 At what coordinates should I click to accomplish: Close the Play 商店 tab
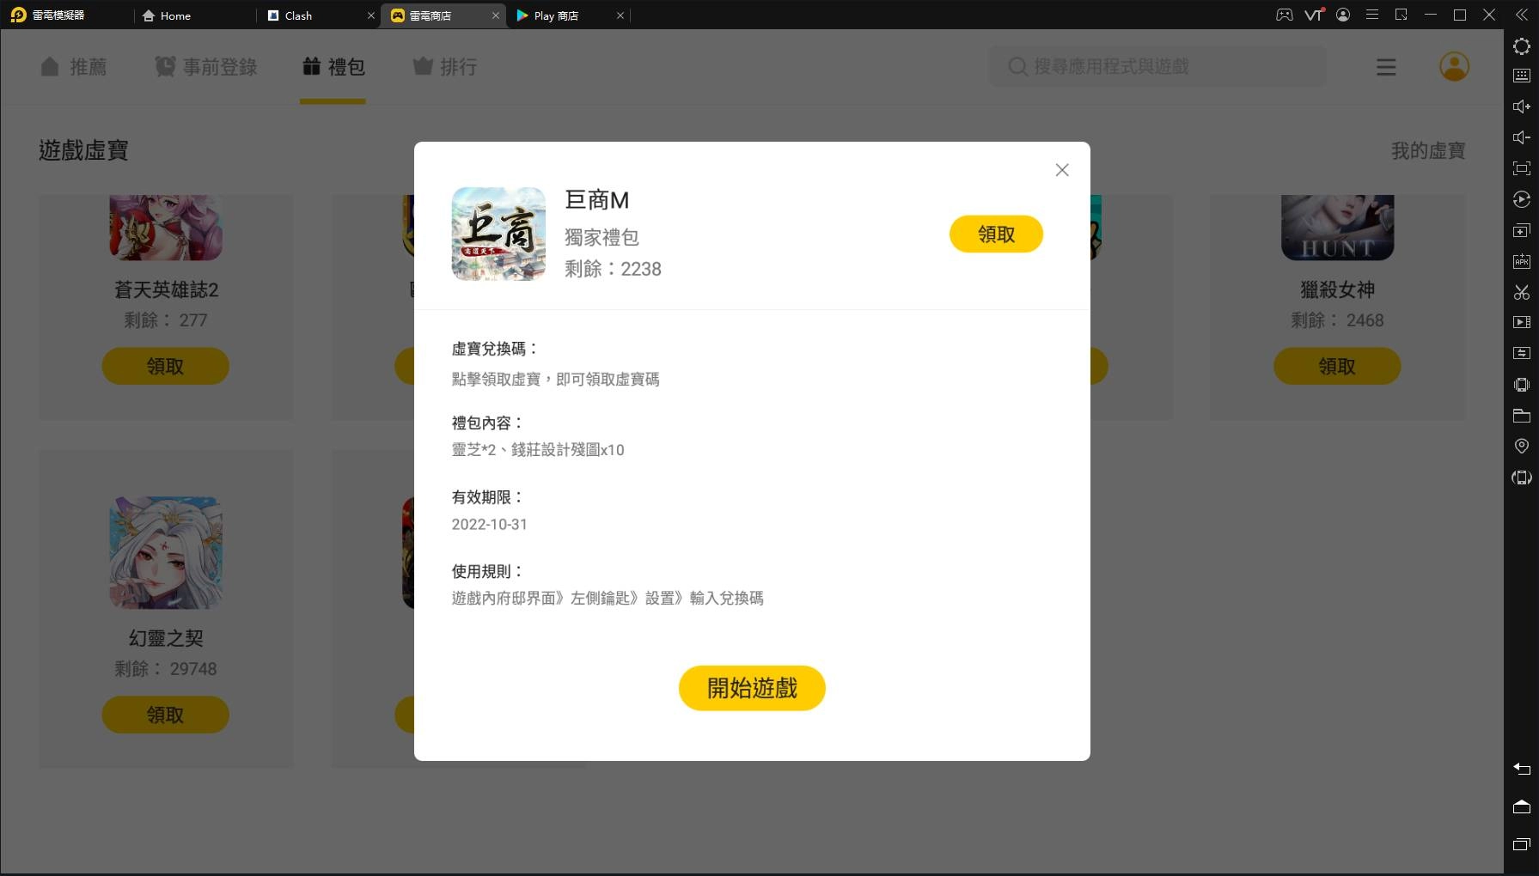(x=620, y=15)
